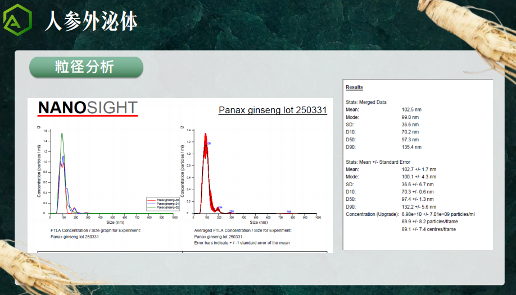The width and height of the screenshot is (516, 295).
Task: Click the merged D50 value '97.3 nm'
Action: point(410,139)
